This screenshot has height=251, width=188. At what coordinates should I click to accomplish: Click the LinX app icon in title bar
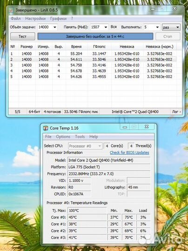(x=11, y=10)
